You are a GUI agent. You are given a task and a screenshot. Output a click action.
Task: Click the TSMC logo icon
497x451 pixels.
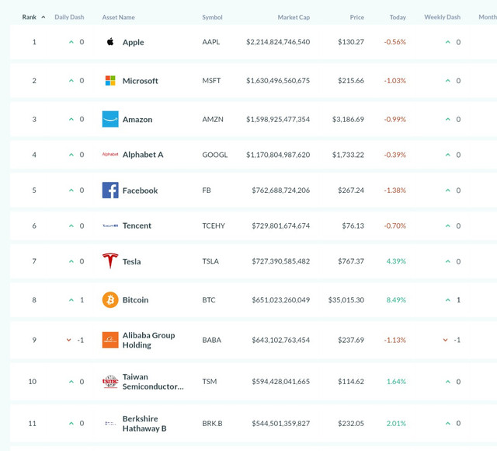[110, 381]
